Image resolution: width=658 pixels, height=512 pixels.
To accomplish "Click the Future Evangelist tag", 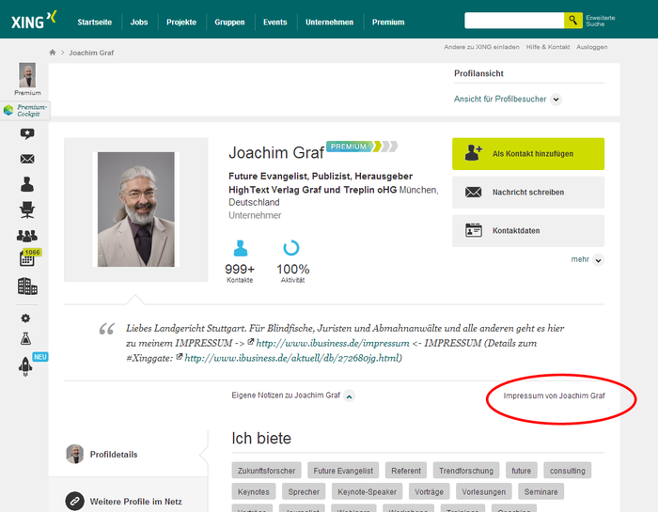I will click(x=343, y=471).
